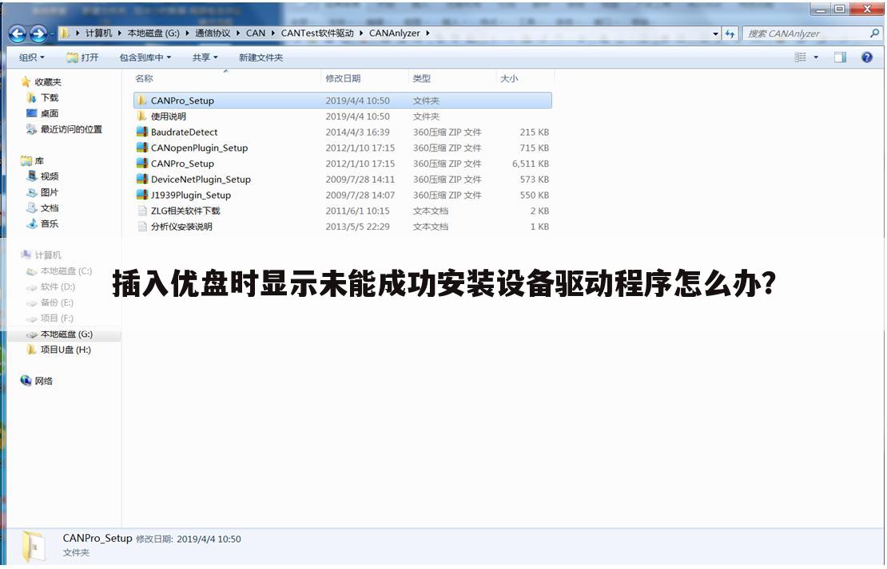Select the BaudrateDetect ZIP file icon

click(142, 132)
